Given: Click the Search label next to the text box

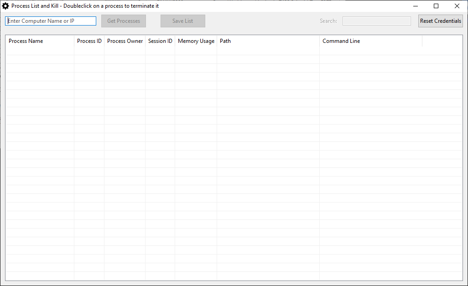Looking at the screenshot, I should click(328, 21).
